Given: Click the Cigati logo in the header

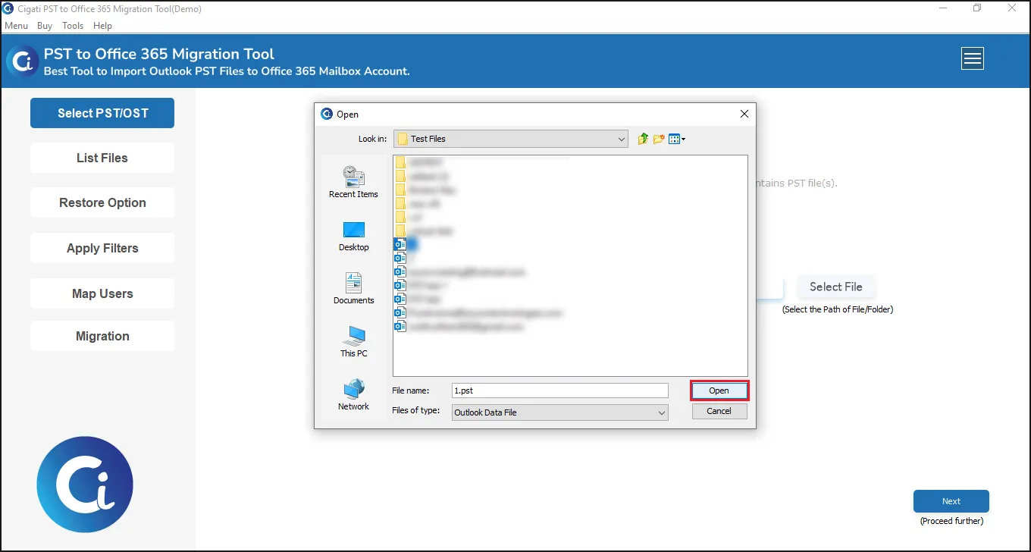Looking at the screenshot, I should (22, 61).
